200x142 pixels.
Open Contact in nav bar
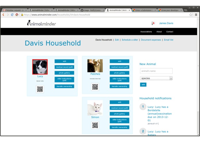pos(170,32)
